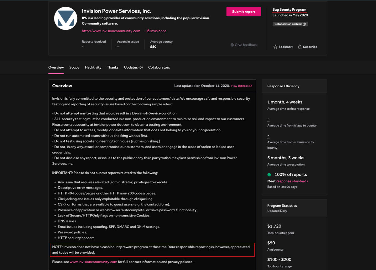This screenshot has height=270, width=376.
Task: Switch to the Collaborators tab
Action: pyautogui.click(x=159, y=67)
